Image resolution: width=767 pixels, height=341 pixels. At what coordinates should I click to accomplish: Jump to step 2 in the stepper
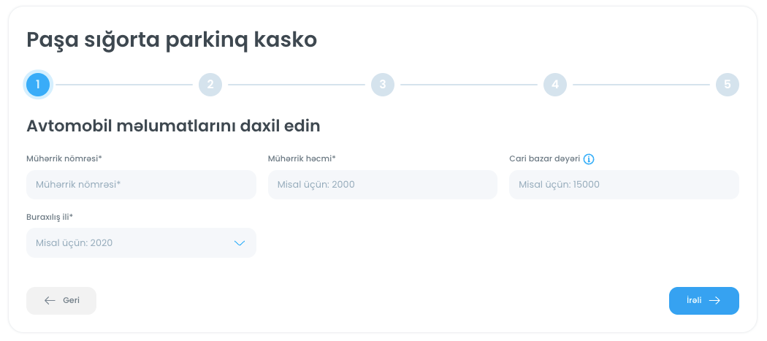pyautogui.click(x=210, y=85)
